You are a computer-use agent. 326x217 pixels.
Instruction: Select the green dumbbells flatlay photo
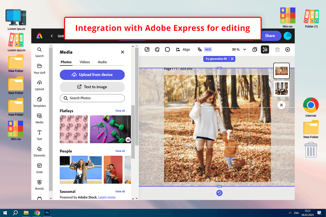tap(110, 129)
